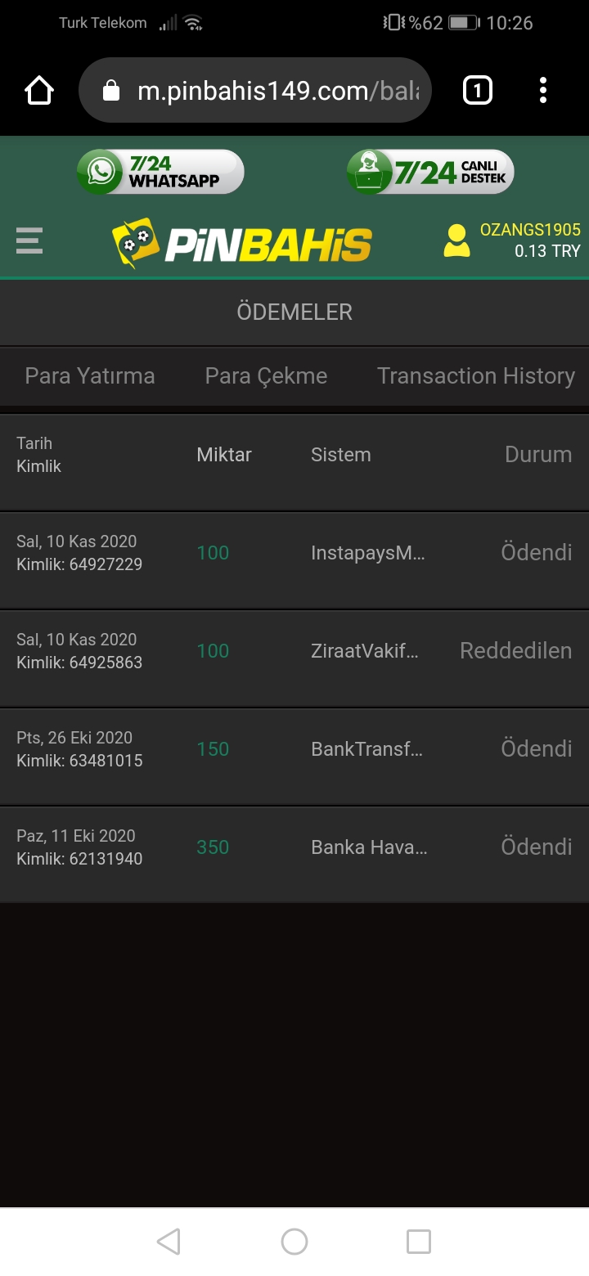Select the Reddedilen ZiraatVakif transaction row
589x1276 pixels.
coord(294,651)
